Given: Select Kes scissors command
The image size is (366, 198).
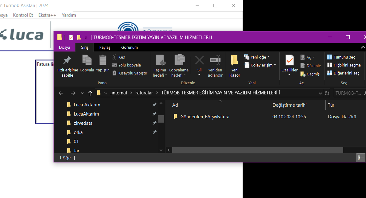Looking at the screenshot, I should tap(119, 57).
